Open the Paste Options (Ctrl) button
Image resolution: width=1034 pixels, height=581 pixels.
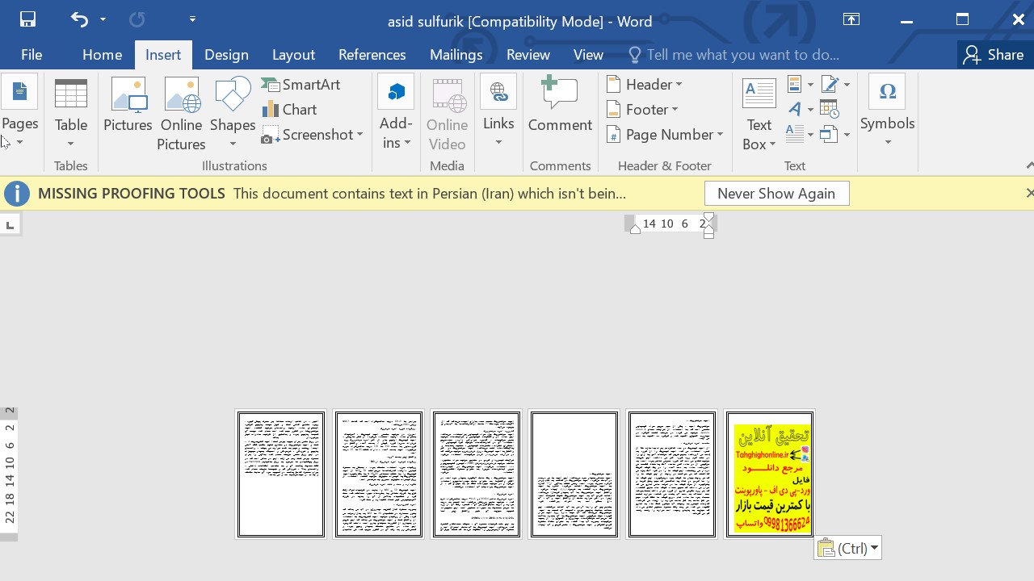848,548
